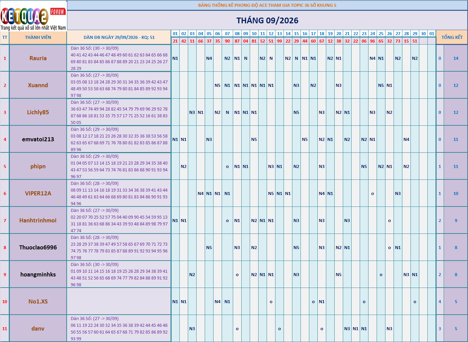Click VIPER12A's 'N4' cell under day 04
The width and height of the screenshot is (468, 342).
201,193
